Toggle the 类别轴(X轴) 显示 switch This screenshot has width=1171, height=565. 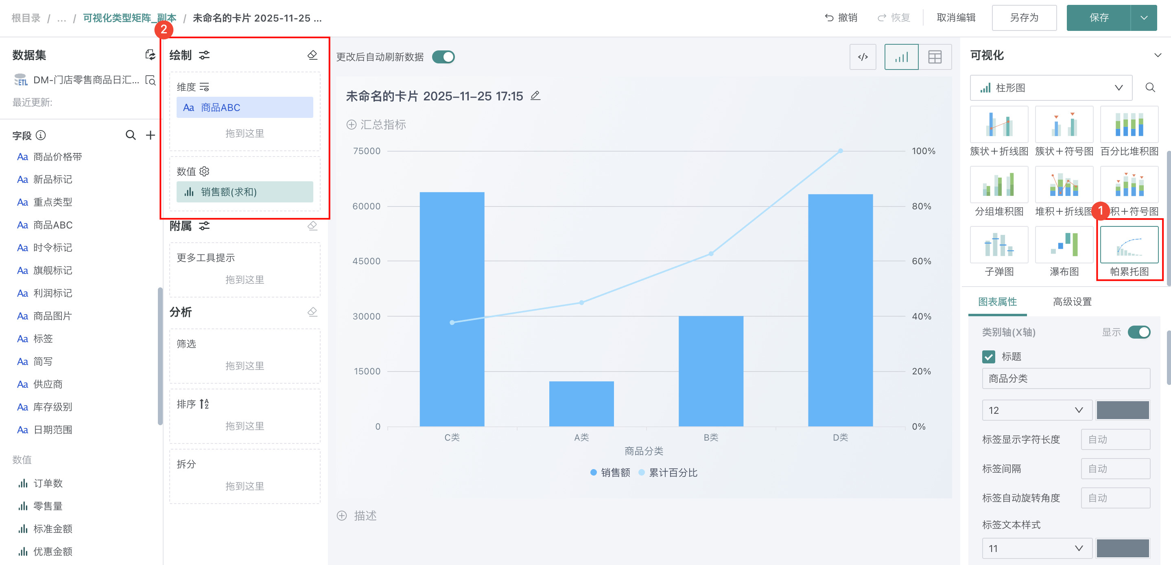coord(1139,332)
